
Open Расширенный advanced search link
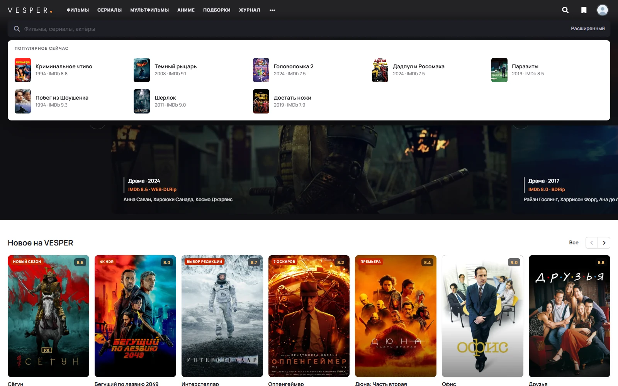(588, 29)
